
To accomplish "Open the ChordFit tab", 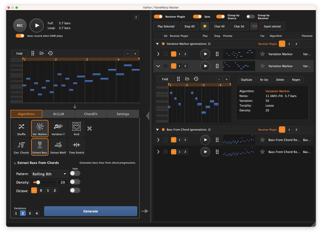I will pyautogui.click(x=91, y=114).
